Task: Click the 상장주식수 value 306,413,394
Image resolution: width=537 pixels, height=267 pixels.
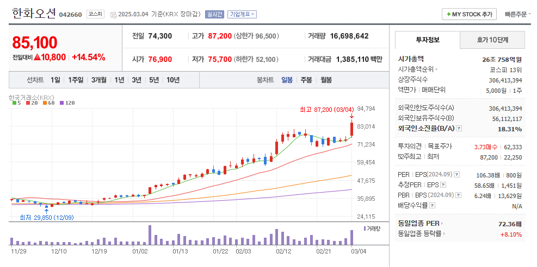Action: click(x=505, y=80)
